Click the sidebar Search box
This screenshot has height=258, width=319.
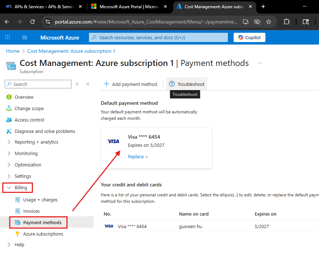(x=38, y=84)
